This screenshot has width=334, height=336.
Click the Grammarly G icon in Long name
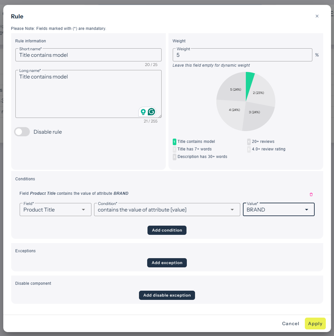(151, 112)
